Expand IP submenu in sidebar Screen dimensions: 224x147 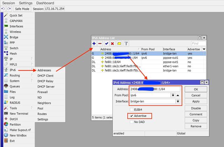click(32, 59)
